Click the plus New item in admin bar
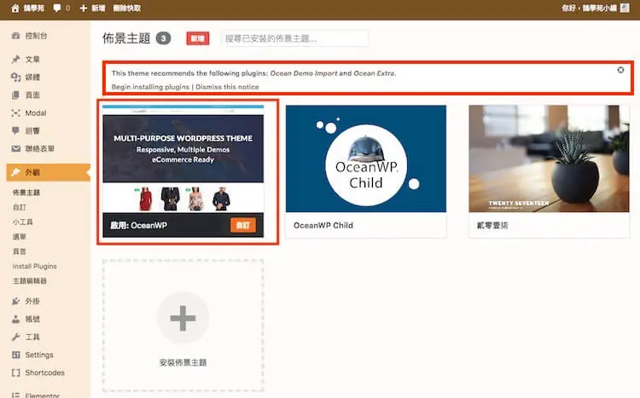Screen dimensions: 640x398 pos(92,9)
